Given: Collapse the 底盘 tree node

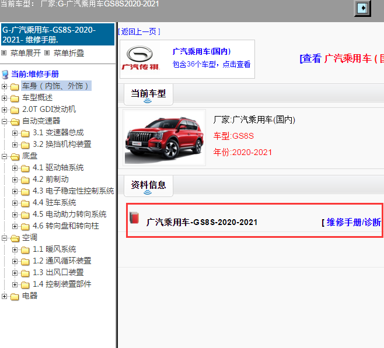Looking at the screenshot, I should point(4,157).
